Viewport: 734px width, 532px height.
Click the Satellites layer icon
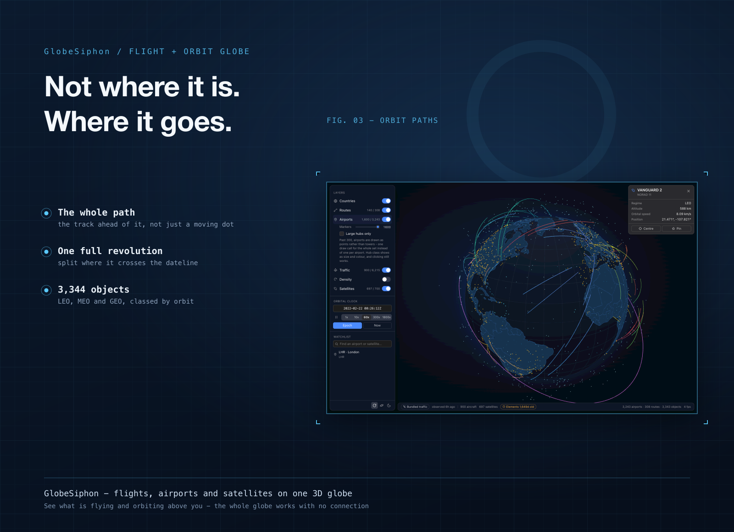click(x=335, y=288)
